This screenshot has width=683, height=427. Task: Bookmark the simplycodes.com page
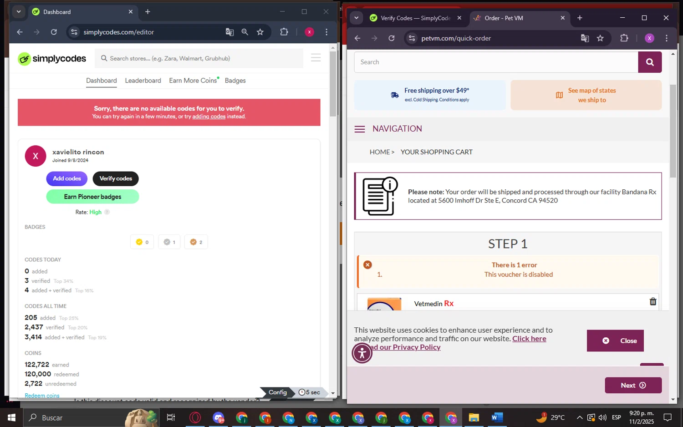[x=260, y=32]
